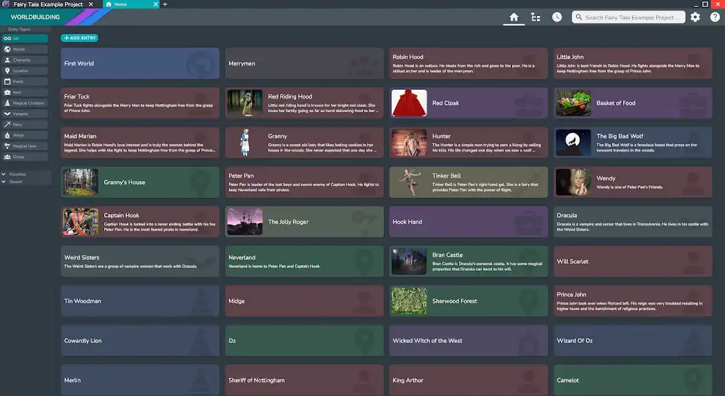Image resolution: width=725 pixels, height=396 pixels.
Task: Click the search field in the top bar
Action: click(x=629, y=17)
